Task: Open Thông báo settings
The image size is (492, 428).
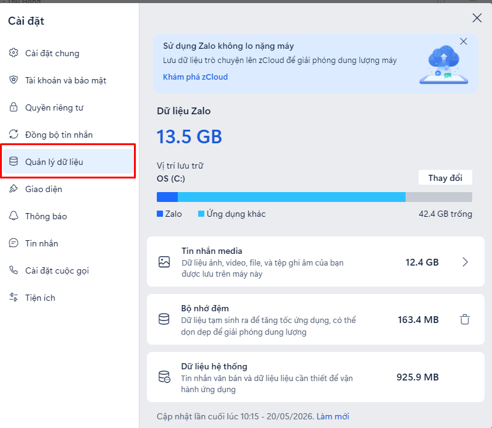Action: pos(69,216)
